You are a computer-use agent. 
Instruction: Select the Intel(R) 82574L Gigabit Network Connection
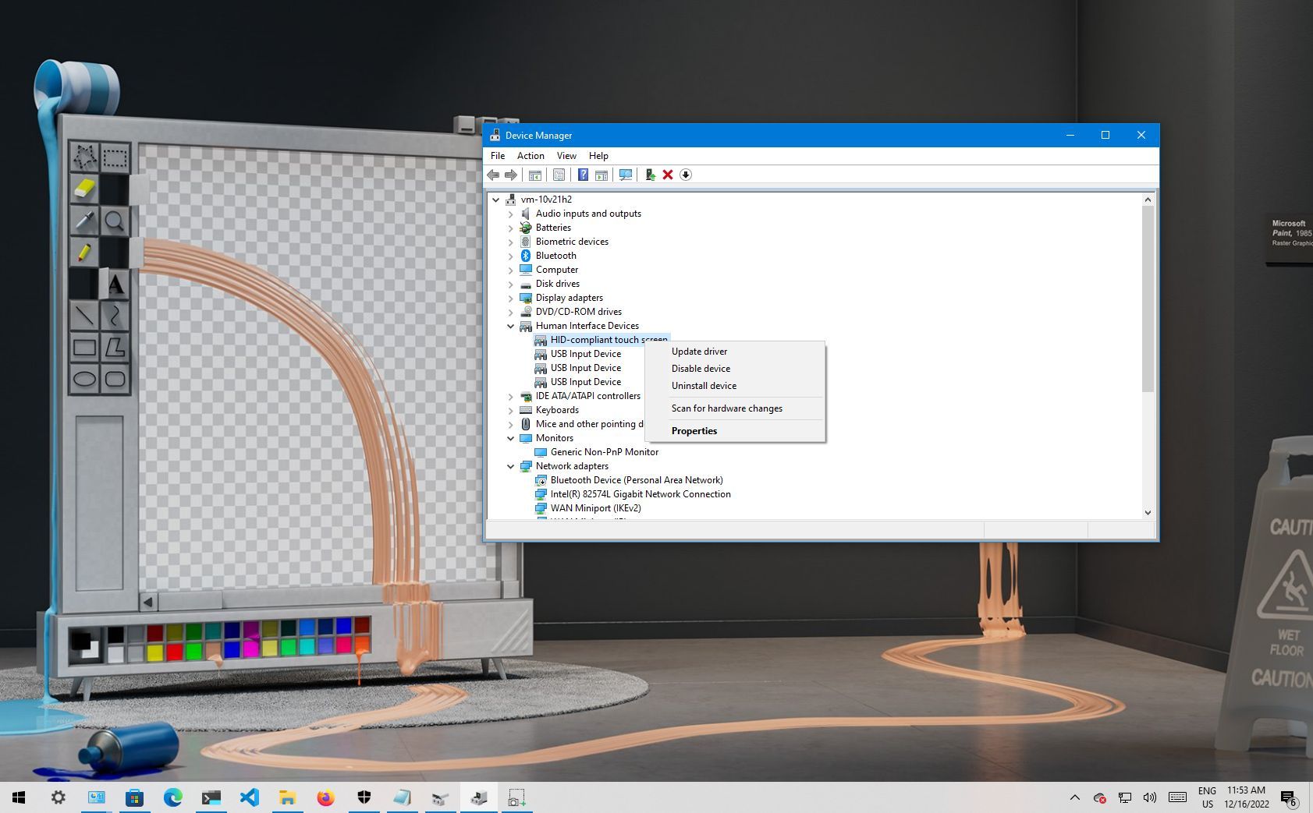(x=640, y=494)
